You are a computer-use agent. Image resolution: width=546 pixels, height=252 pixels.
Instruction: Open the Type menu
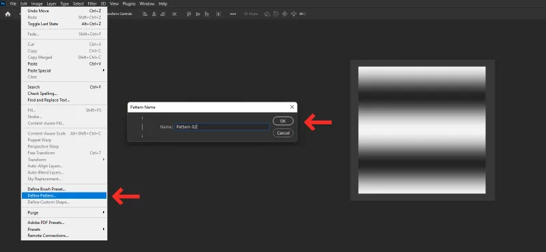[64, 4]
